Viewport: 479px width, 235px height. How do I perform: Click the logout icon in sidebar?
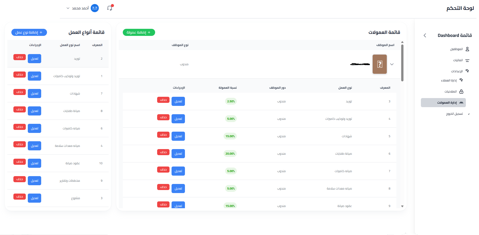tap(469, 114)
